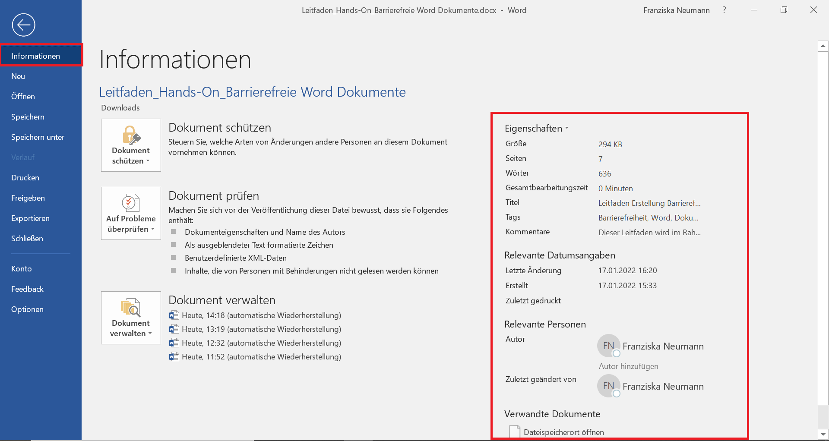829x441 pixels.
Task: Open Word help via the question mark icon
Action: pos(724,9)
